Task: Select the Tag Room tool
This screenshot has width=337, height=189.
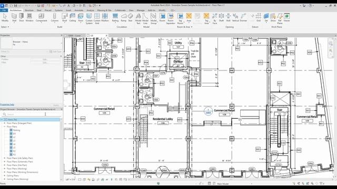Action: (180, 19)
